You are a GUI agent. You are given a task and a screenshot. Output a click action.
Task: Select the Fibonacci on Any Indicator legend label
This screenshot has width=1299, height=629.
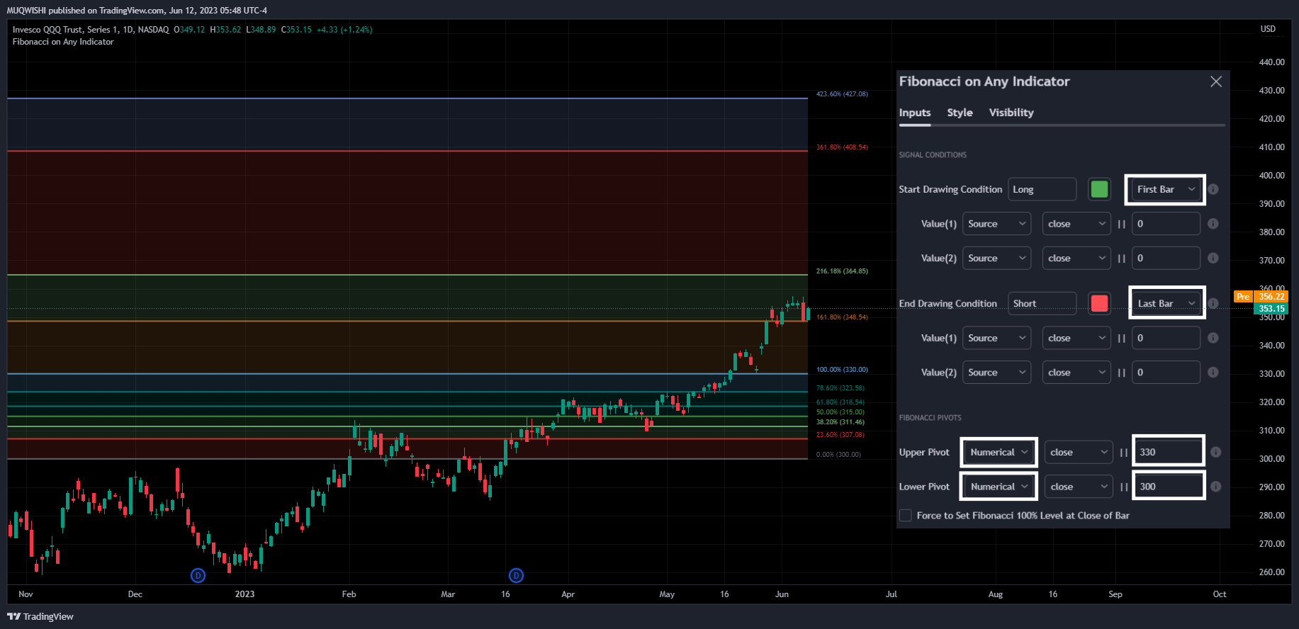[x=63, y=42]
